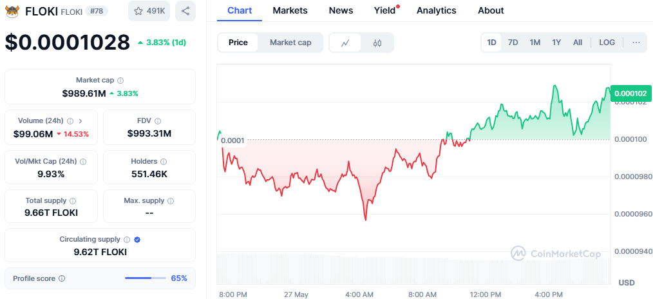Click the 491K watchlist count
Image resolution: width=653 pixels, height=299 pixels.
(156, 11)
